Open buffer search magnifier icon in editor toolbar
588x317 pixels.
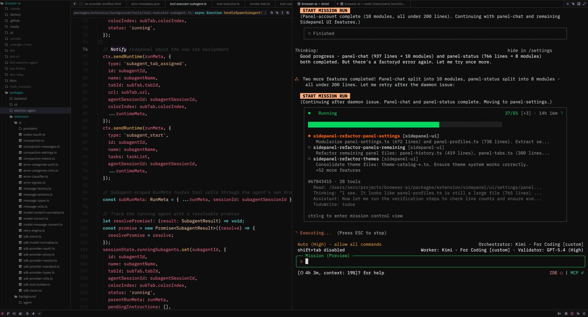(x=271, y=13)
